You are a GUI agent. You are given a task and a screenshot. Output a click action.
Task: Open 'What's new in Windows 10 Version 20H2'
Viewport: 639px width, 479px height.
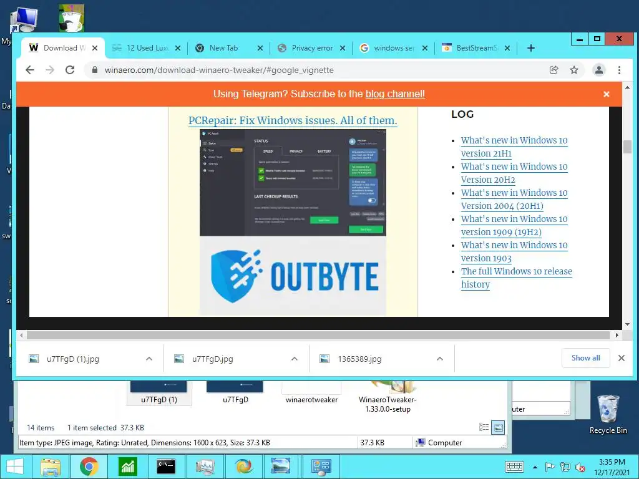[514, 173]
